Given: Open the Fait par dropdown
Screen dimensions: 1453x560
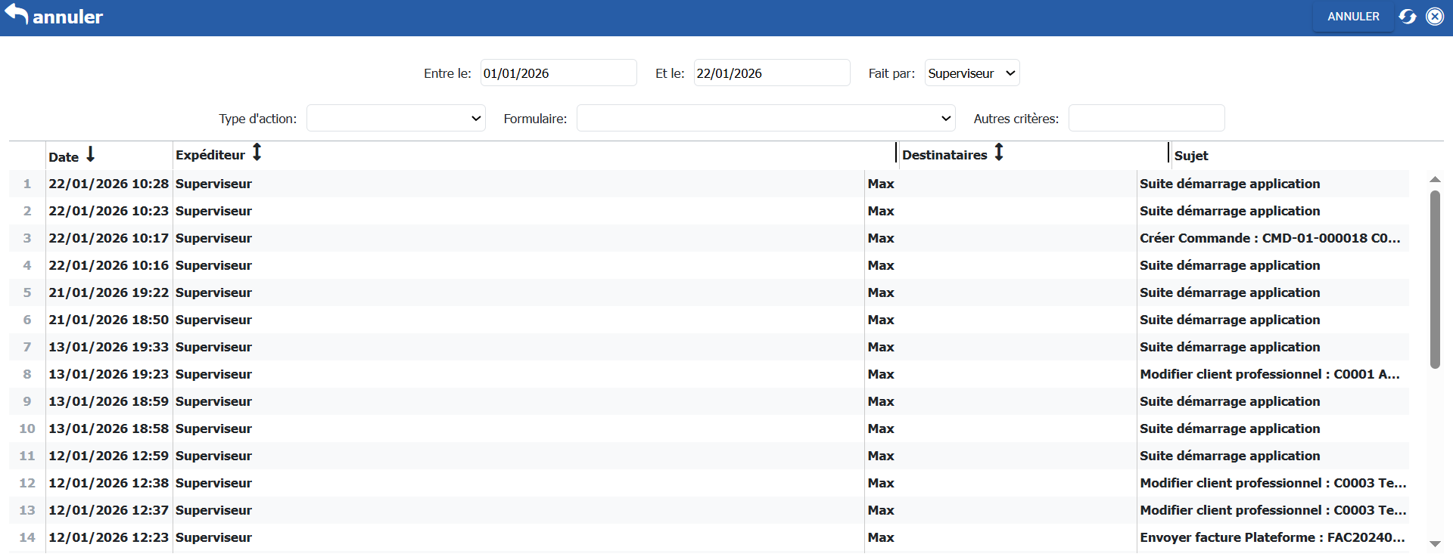Looking at the screenshot, I should point(972,73).
